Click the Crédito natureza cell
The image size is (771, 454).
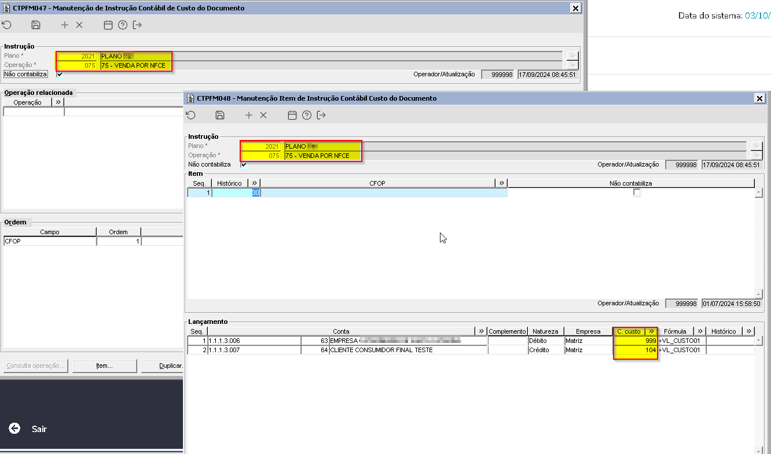pos(546,350)
